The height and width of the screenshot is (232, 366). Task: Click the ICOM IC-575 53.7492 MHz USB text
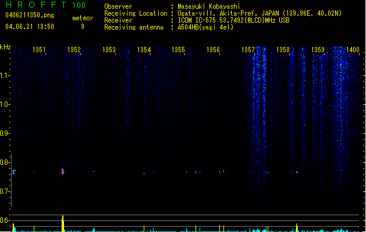click(233, 20)
